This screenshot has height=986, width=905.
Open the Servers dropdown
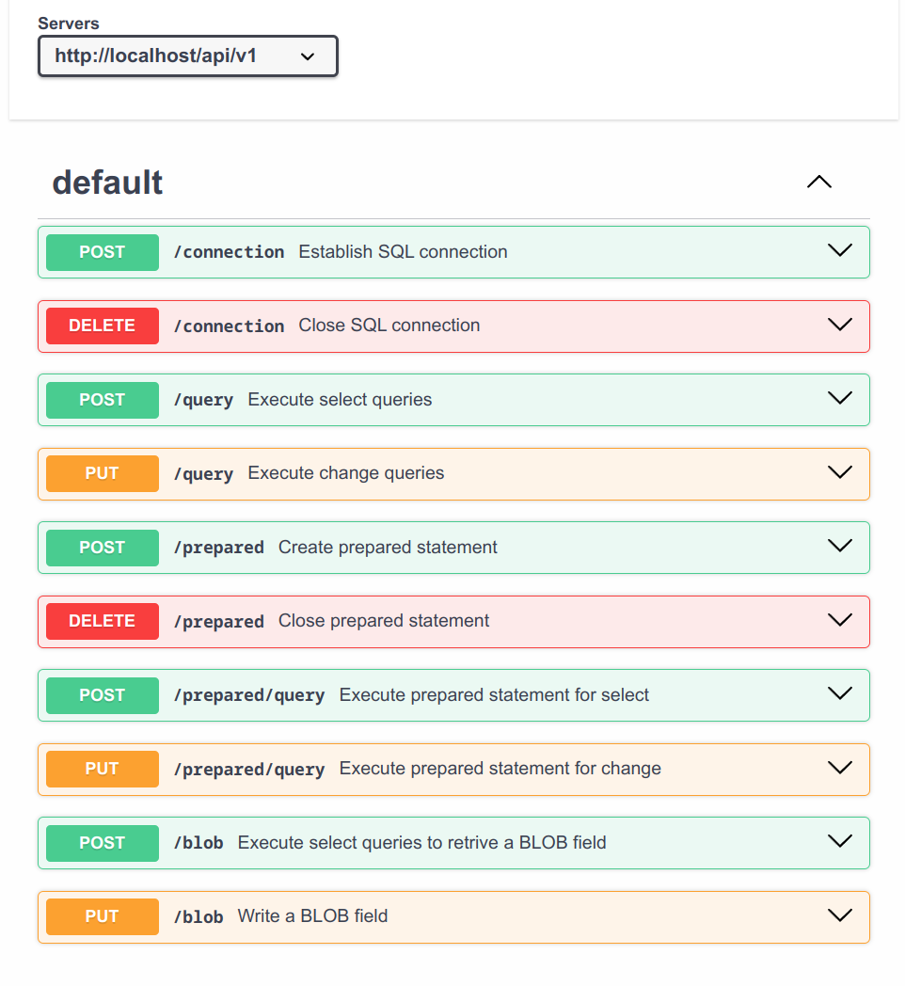pos(187,56)
